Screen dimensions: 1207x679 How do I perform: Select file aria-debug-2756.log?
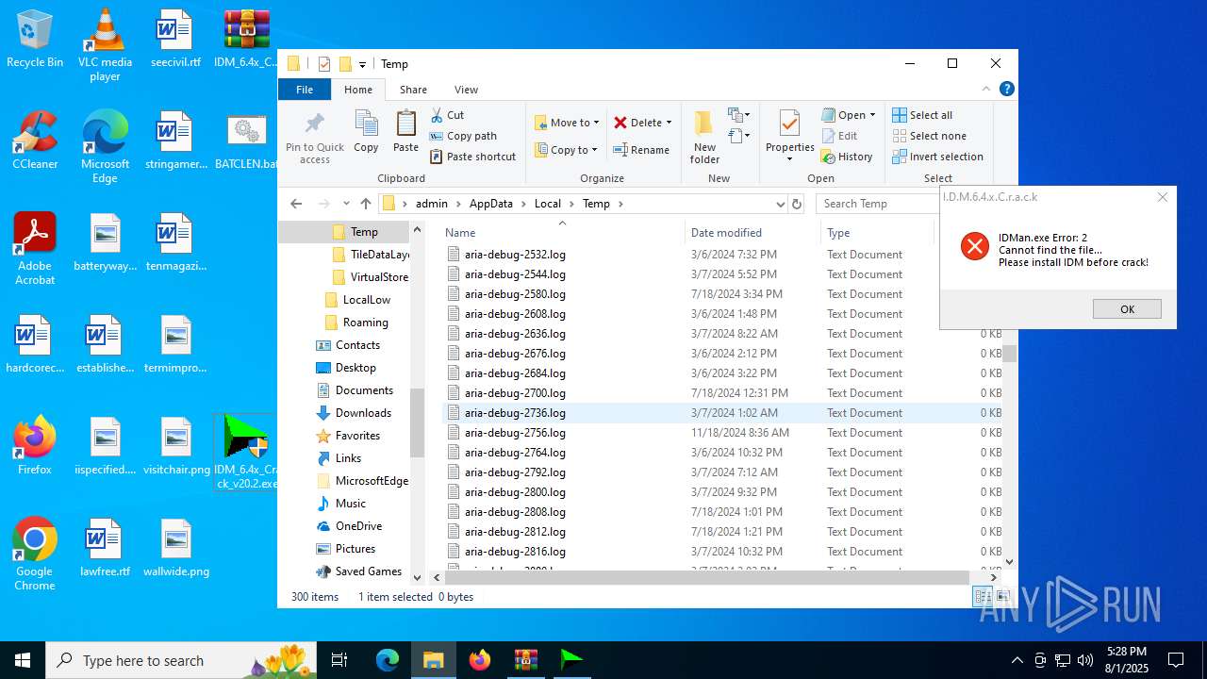pyautogui.click(x=515, y=433)
